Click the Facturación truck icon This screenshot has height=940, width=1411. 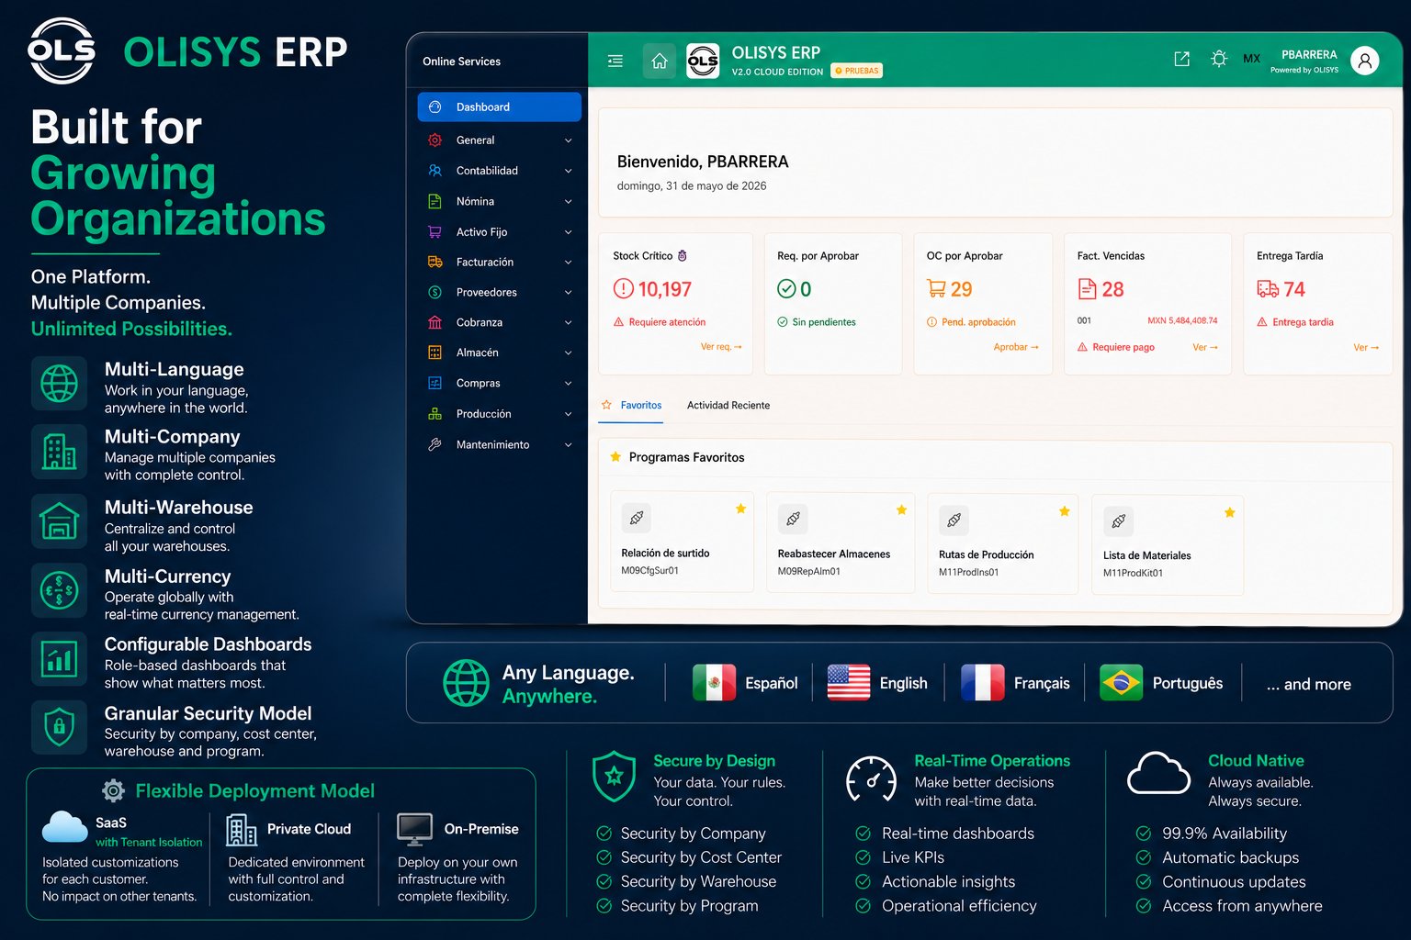435,262
